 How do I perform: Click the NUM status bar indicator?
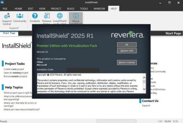click(x=168, y=121)
